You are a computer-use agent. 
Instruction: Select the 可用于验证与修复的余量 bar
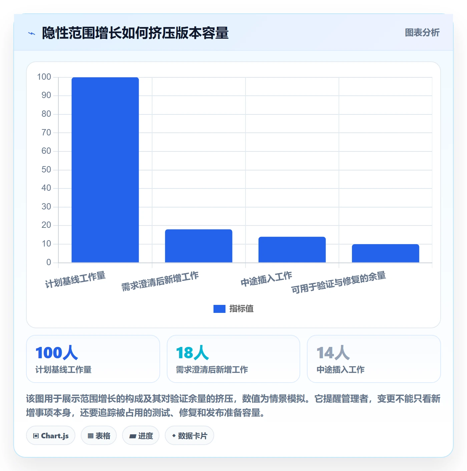(385, 253)
